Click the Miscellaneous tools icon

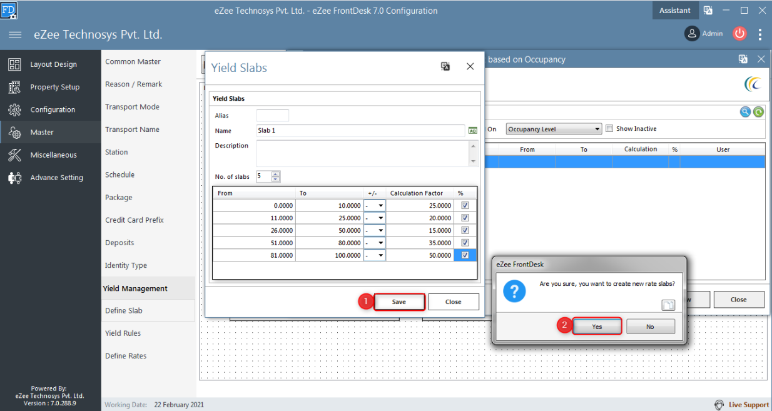[14, 155]
